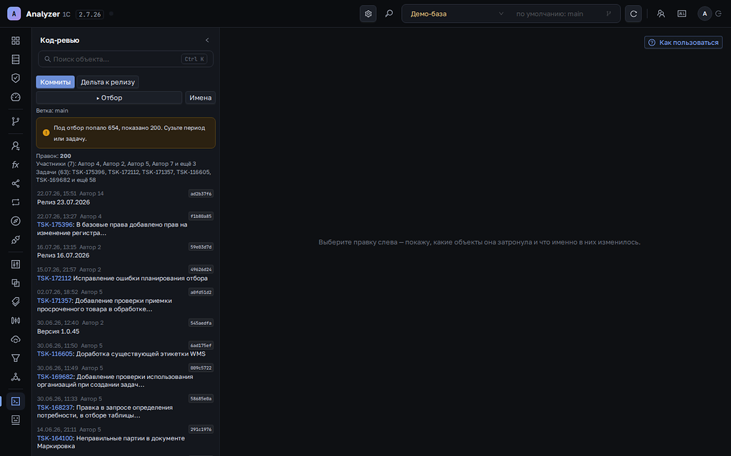Screen dimensions: 731x456
Task: Open the git branch icon in sidebar
Action: point(16,121)
